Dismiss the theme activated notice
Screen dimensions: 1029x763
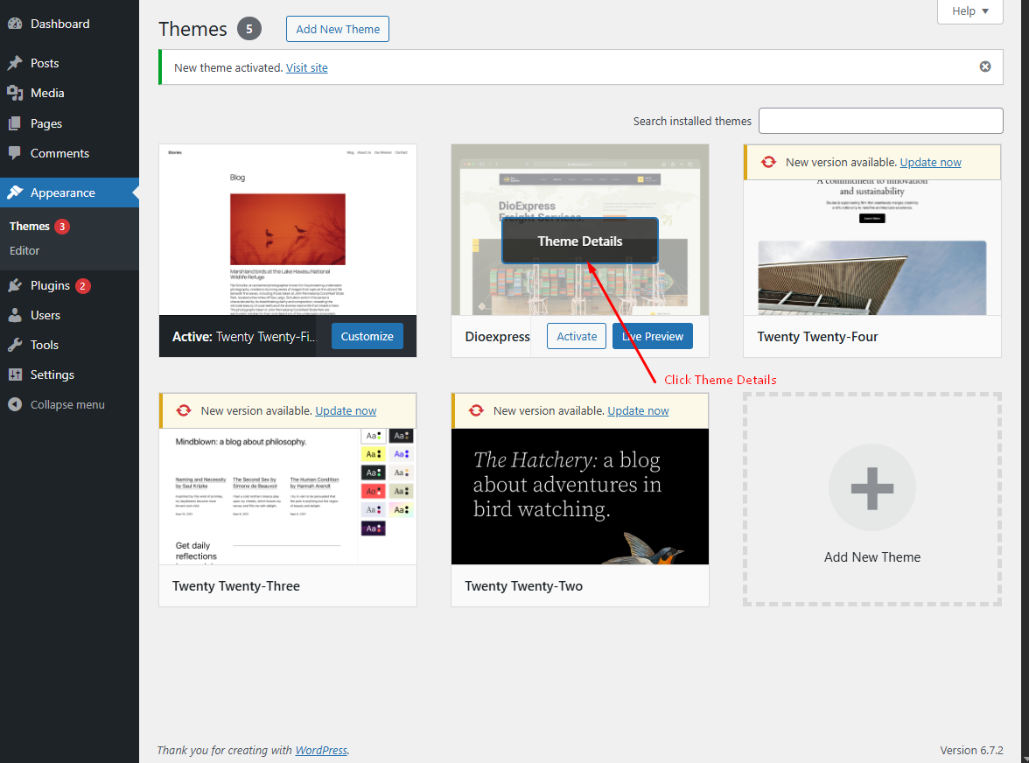pos(985,66)
